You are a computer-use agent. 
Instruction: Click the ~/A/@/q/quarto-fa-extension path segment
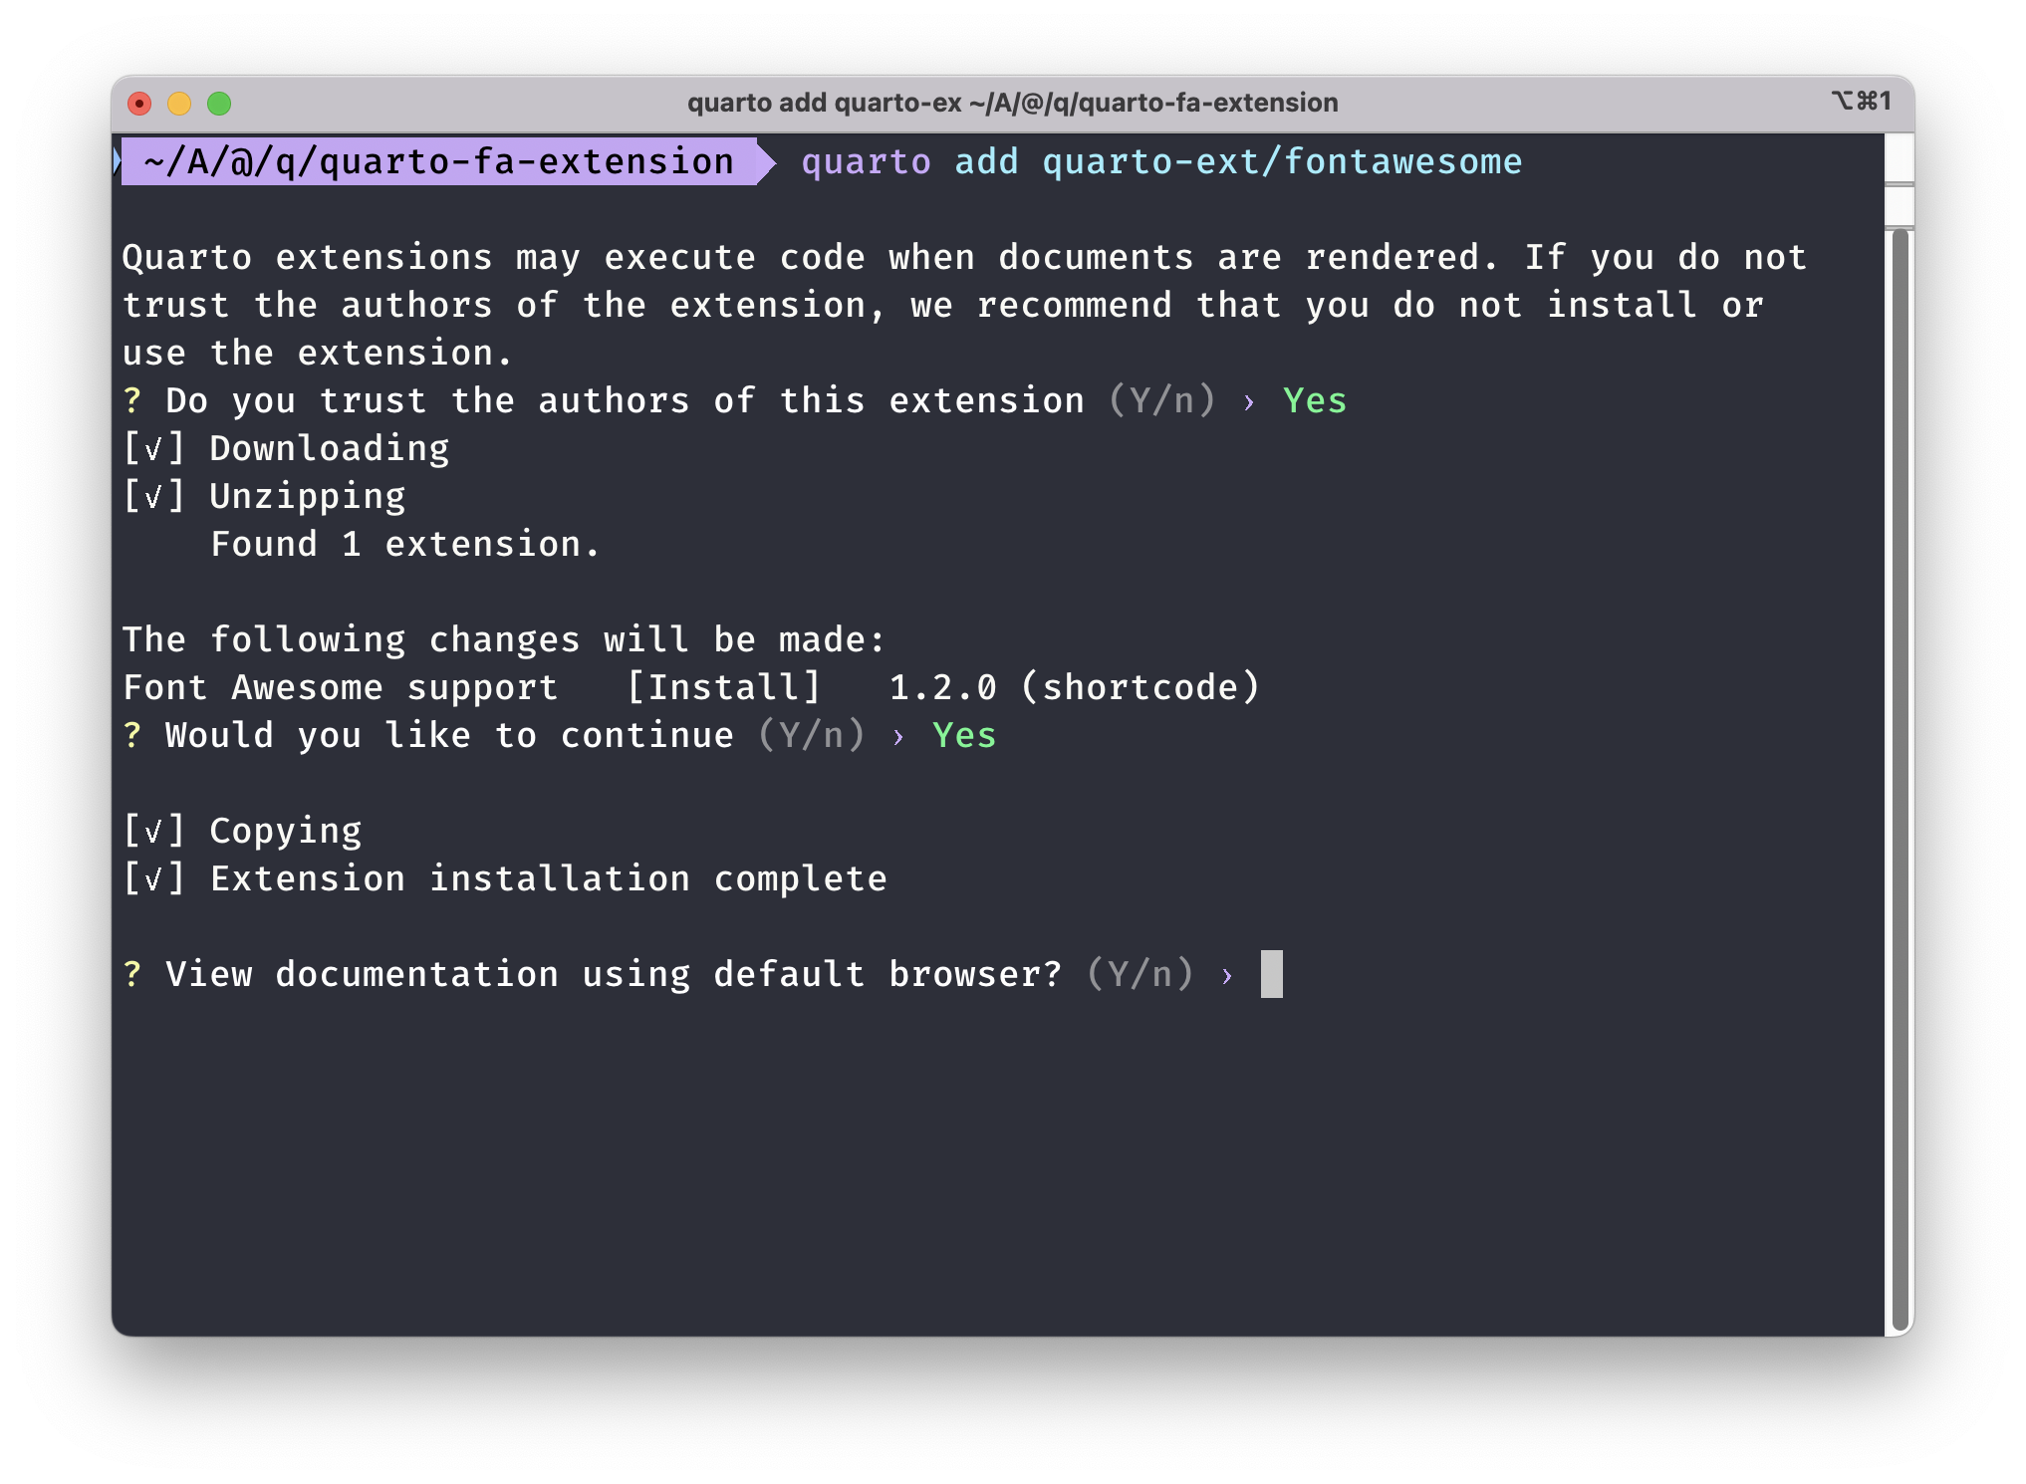(438, 162)
